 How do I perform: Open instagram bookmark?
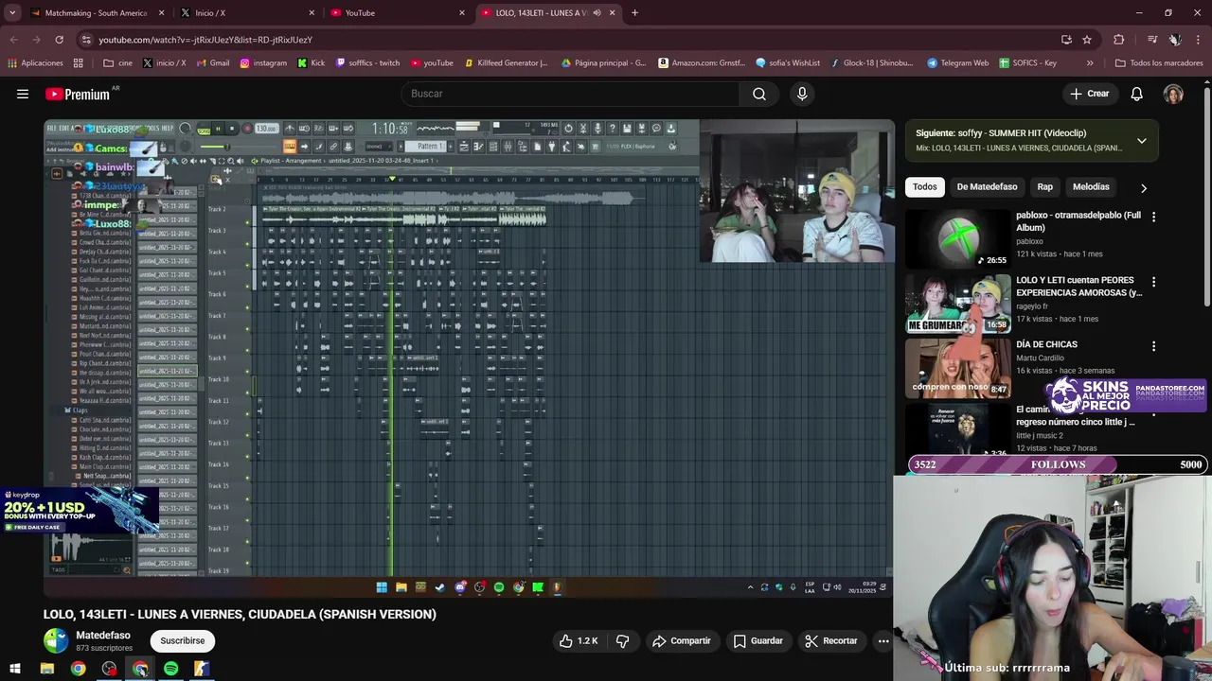(x=263, y=63)
